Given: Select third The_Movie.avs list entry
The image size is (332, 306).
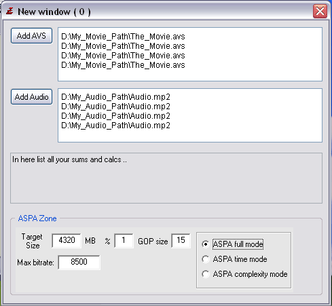Looking at the screenshot, I should [x=123, y=56].
